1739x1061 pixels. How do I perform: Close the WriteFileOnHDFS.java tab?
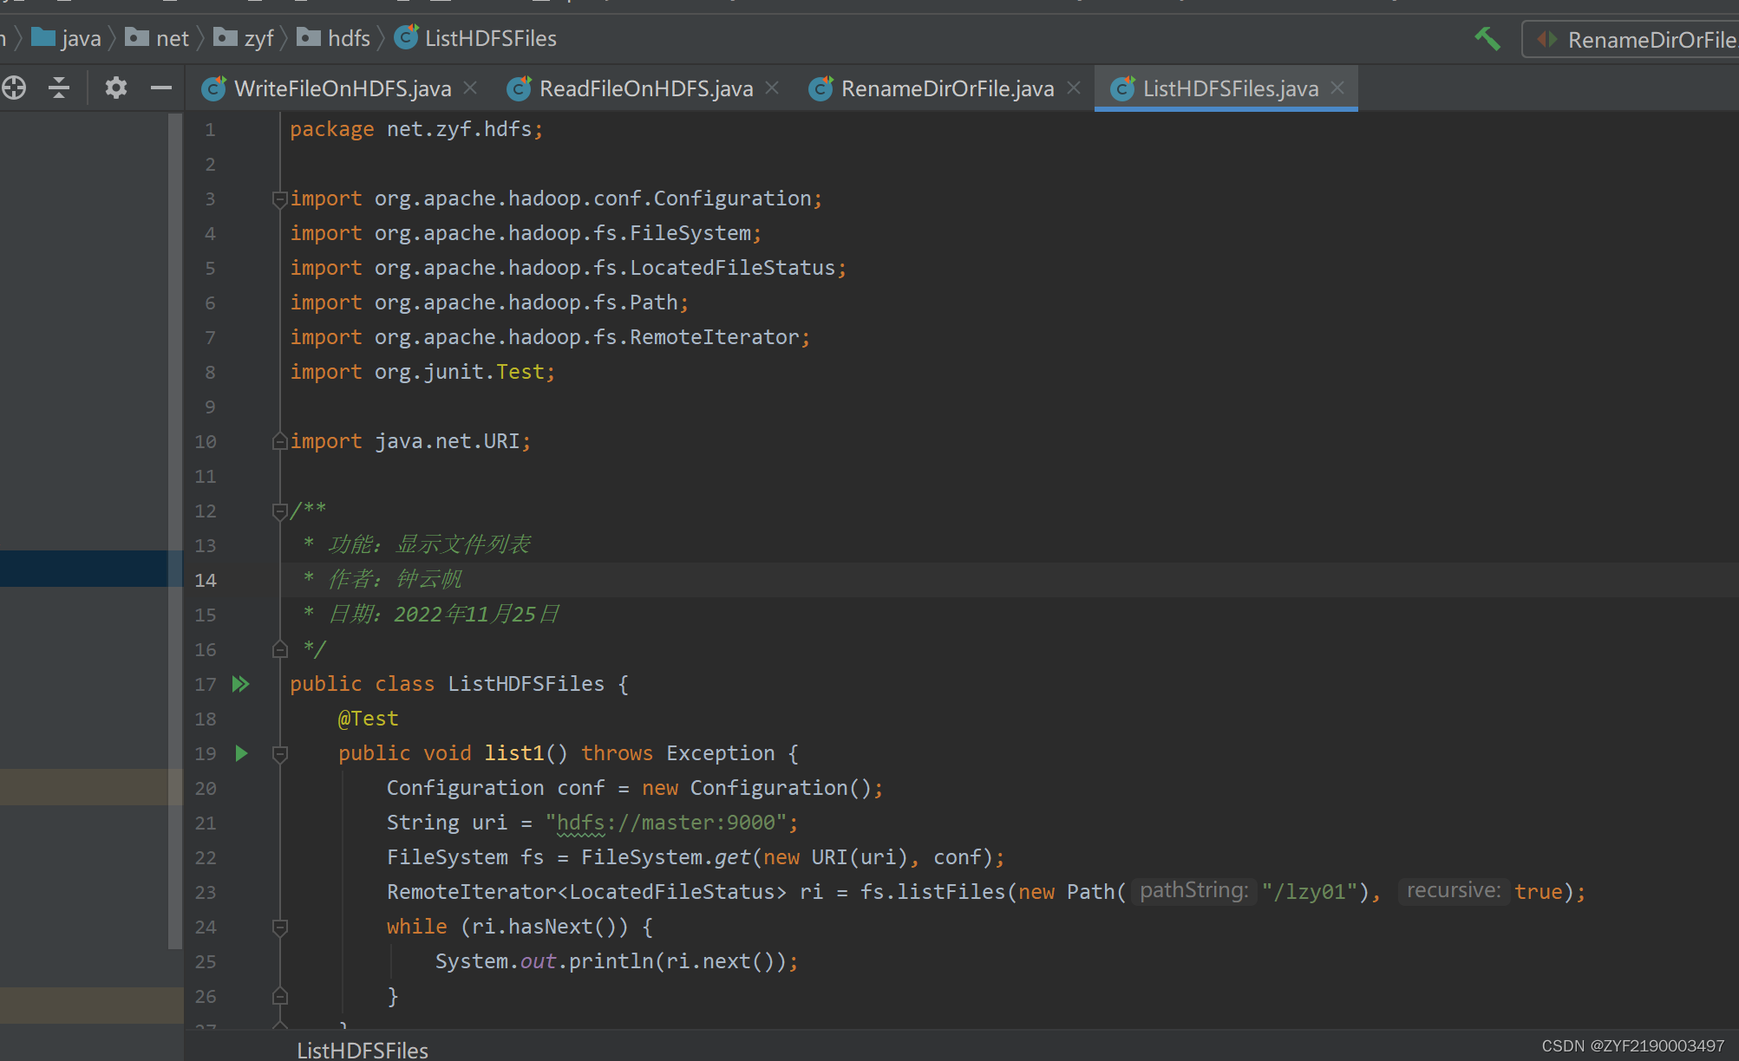click(x=471, y=88)
